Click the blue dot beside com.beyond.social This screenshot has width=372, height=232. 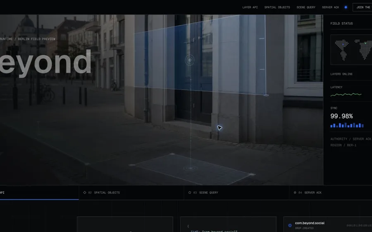[290, 225]
